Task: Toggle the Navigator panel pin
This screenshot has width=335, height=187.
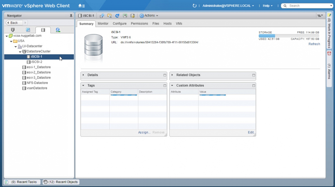Action: (71, 16)
